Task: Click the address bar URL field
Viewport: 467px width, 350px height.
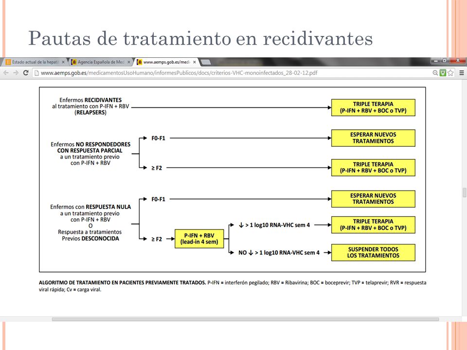Action: pos(233,73)
